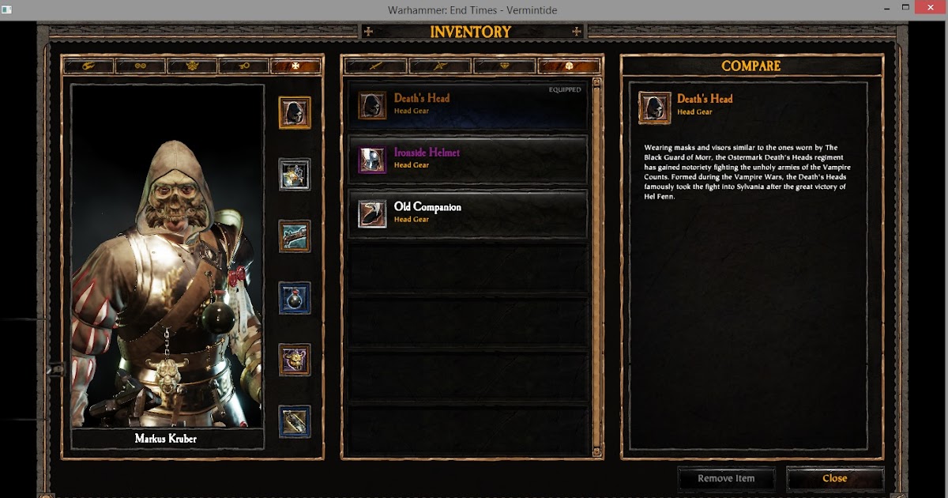
Task: Click the Close button
Action: tap(835, 478)
